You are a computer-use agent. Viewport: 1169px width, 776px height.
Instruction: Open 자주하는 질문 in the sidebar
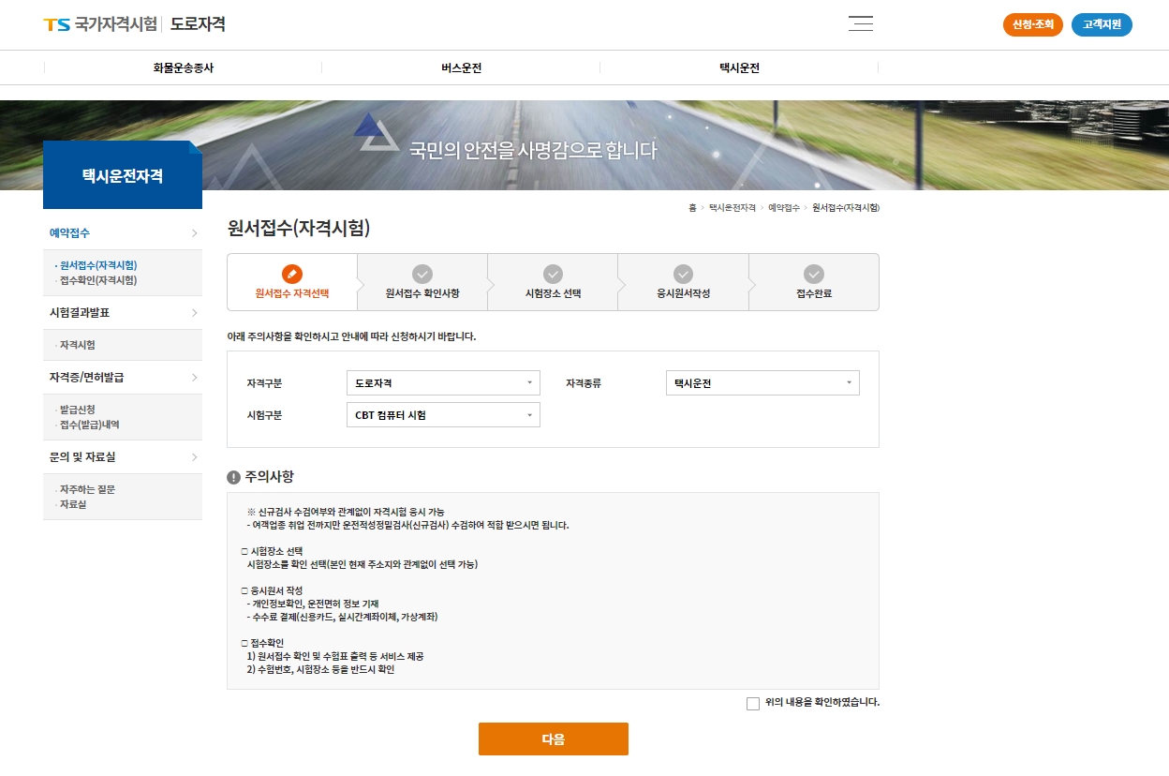[x=89, y=488]
